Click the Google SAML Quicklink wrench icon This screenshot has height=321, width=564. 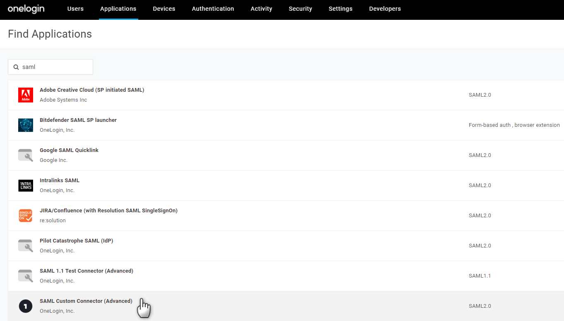tap(26, 155)
